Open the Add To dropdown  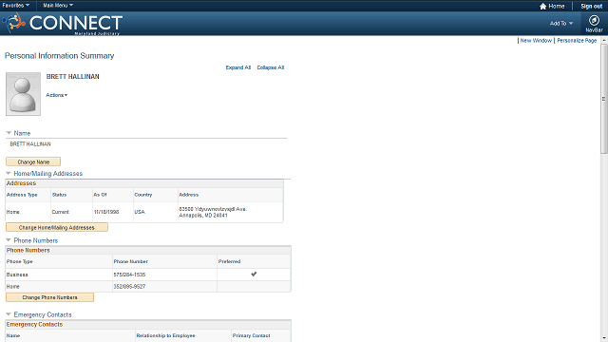[560, 23]
